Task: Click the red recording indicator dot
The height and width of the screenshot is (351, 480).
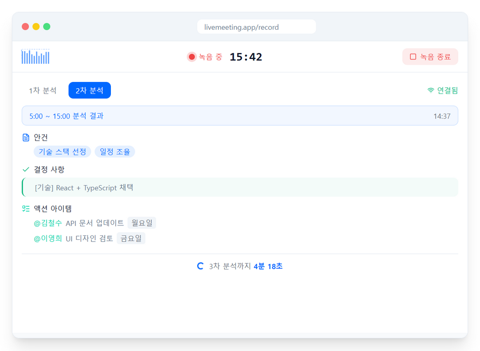Action: [192, 57]
